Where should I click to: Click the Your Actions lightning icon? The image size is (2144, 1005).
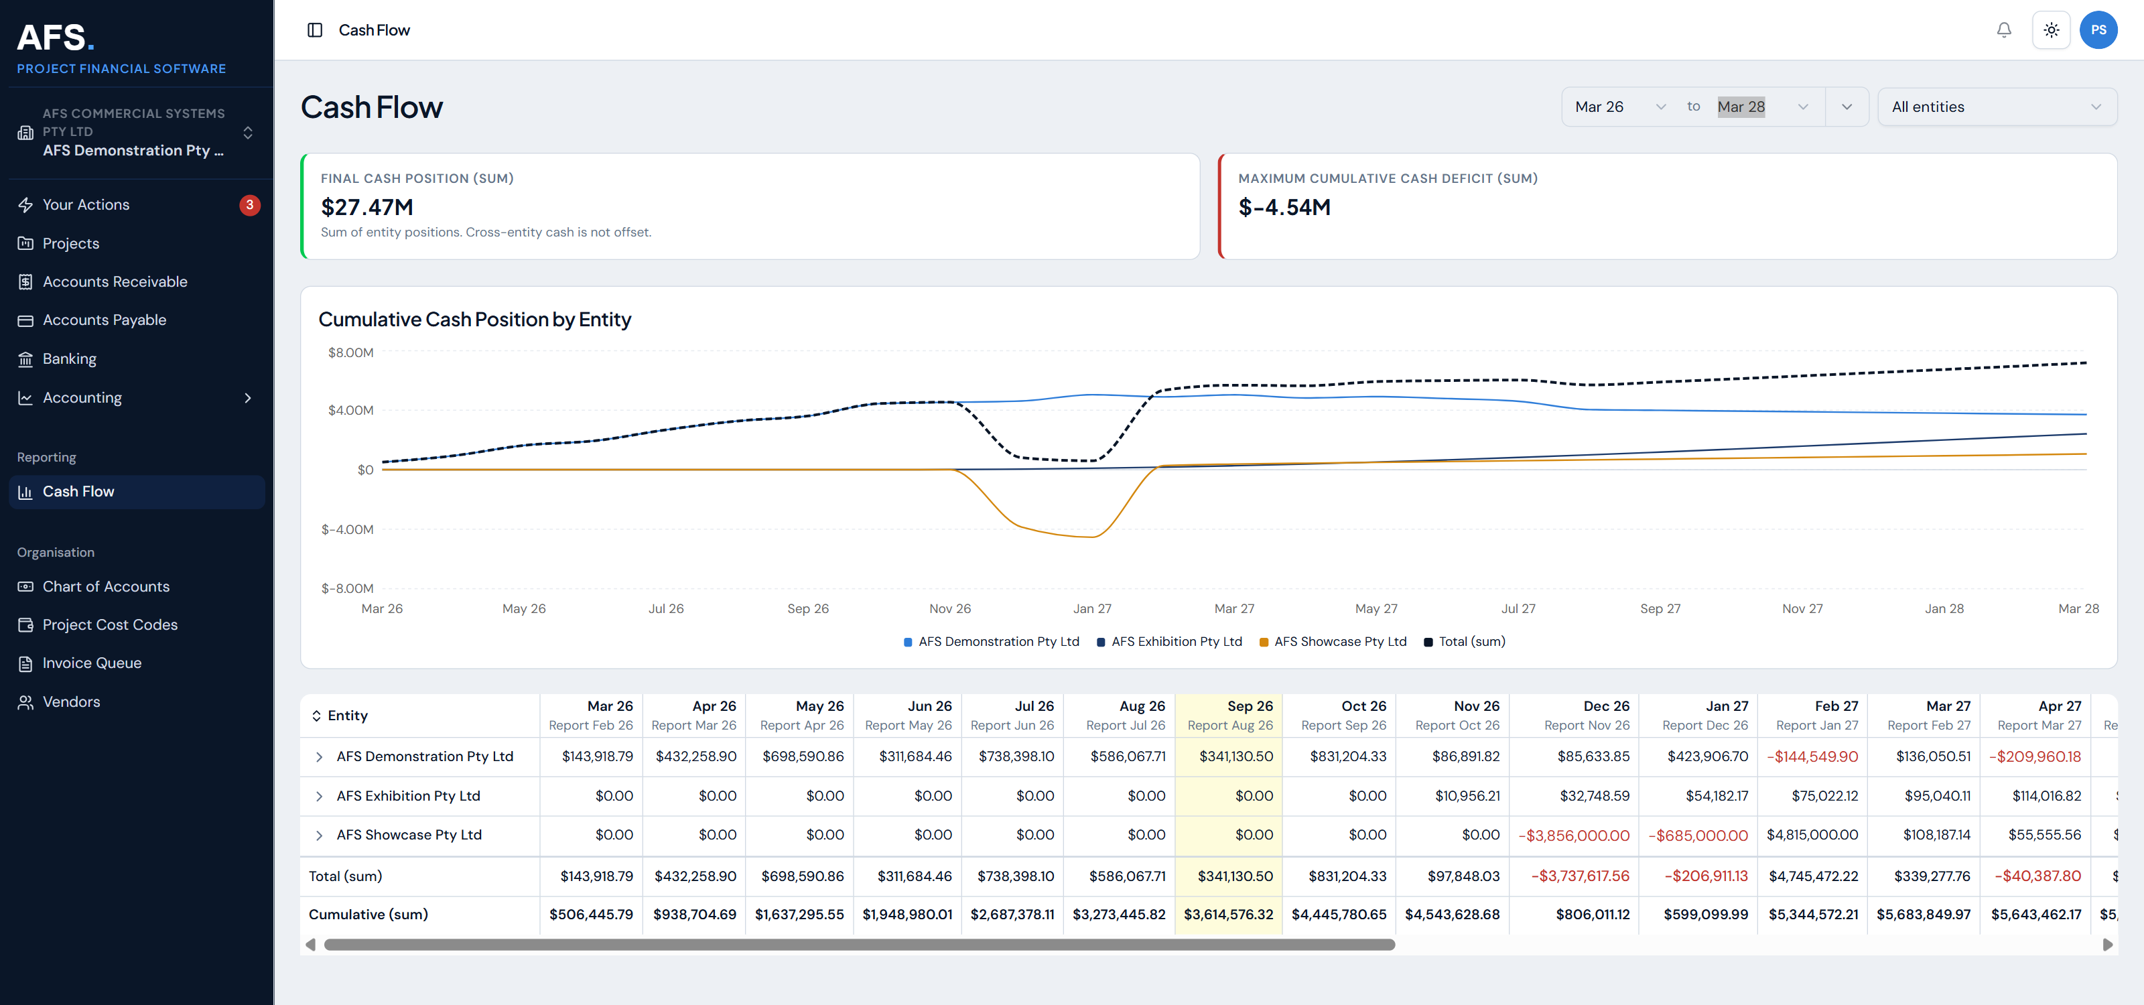[26, 204]
